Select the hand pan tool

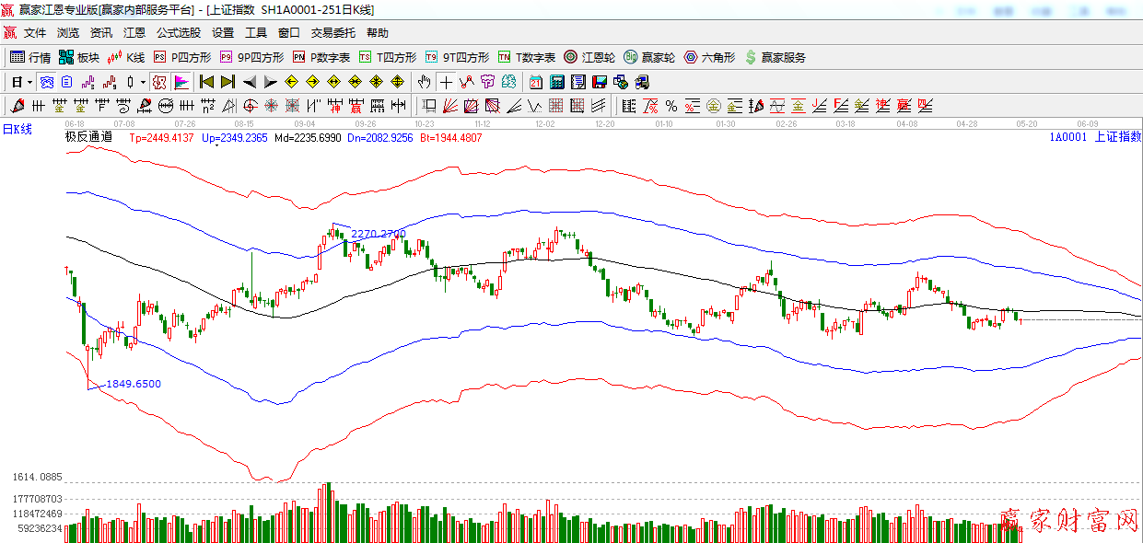pyautogui.click(x=424, y=82)
